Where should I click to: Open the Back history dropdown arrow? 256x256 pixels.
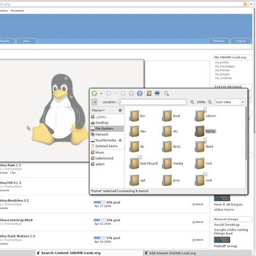[101, 93]
